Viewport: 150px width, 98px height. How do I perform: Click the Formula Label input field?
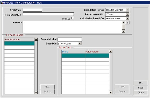point(70,39)
